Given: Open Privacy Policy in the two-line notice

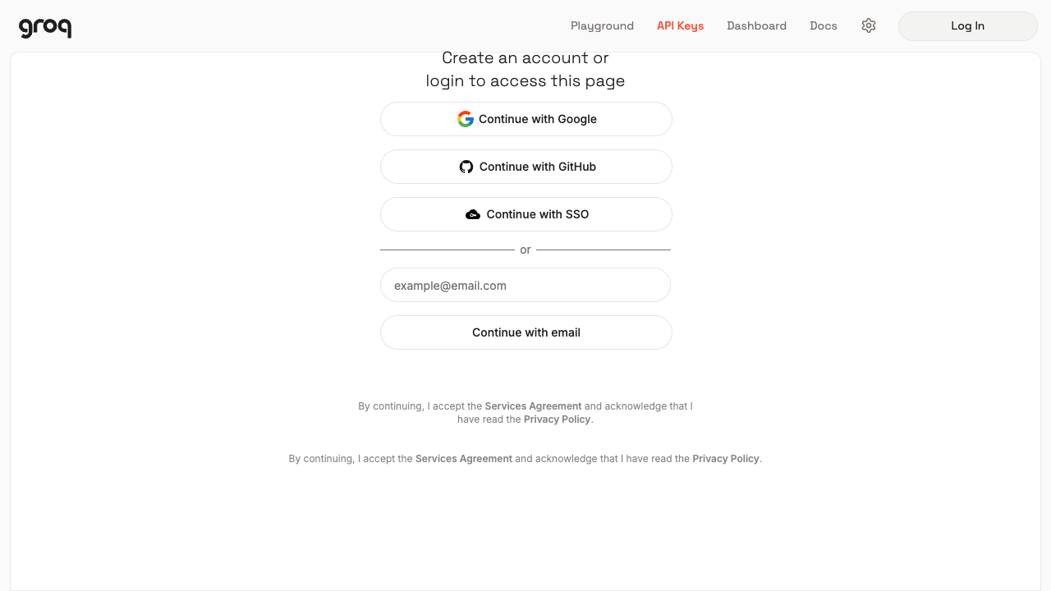Looking at the screenshot, I should [x=558, y=419].
